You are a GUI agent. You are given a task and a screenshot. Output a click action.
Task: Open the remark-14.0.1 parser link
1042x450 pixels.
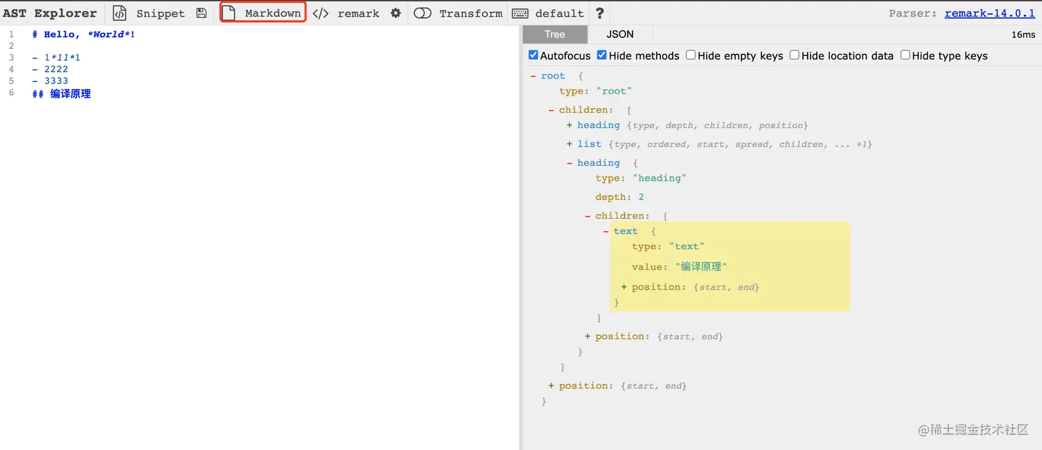tap(990, 13)
